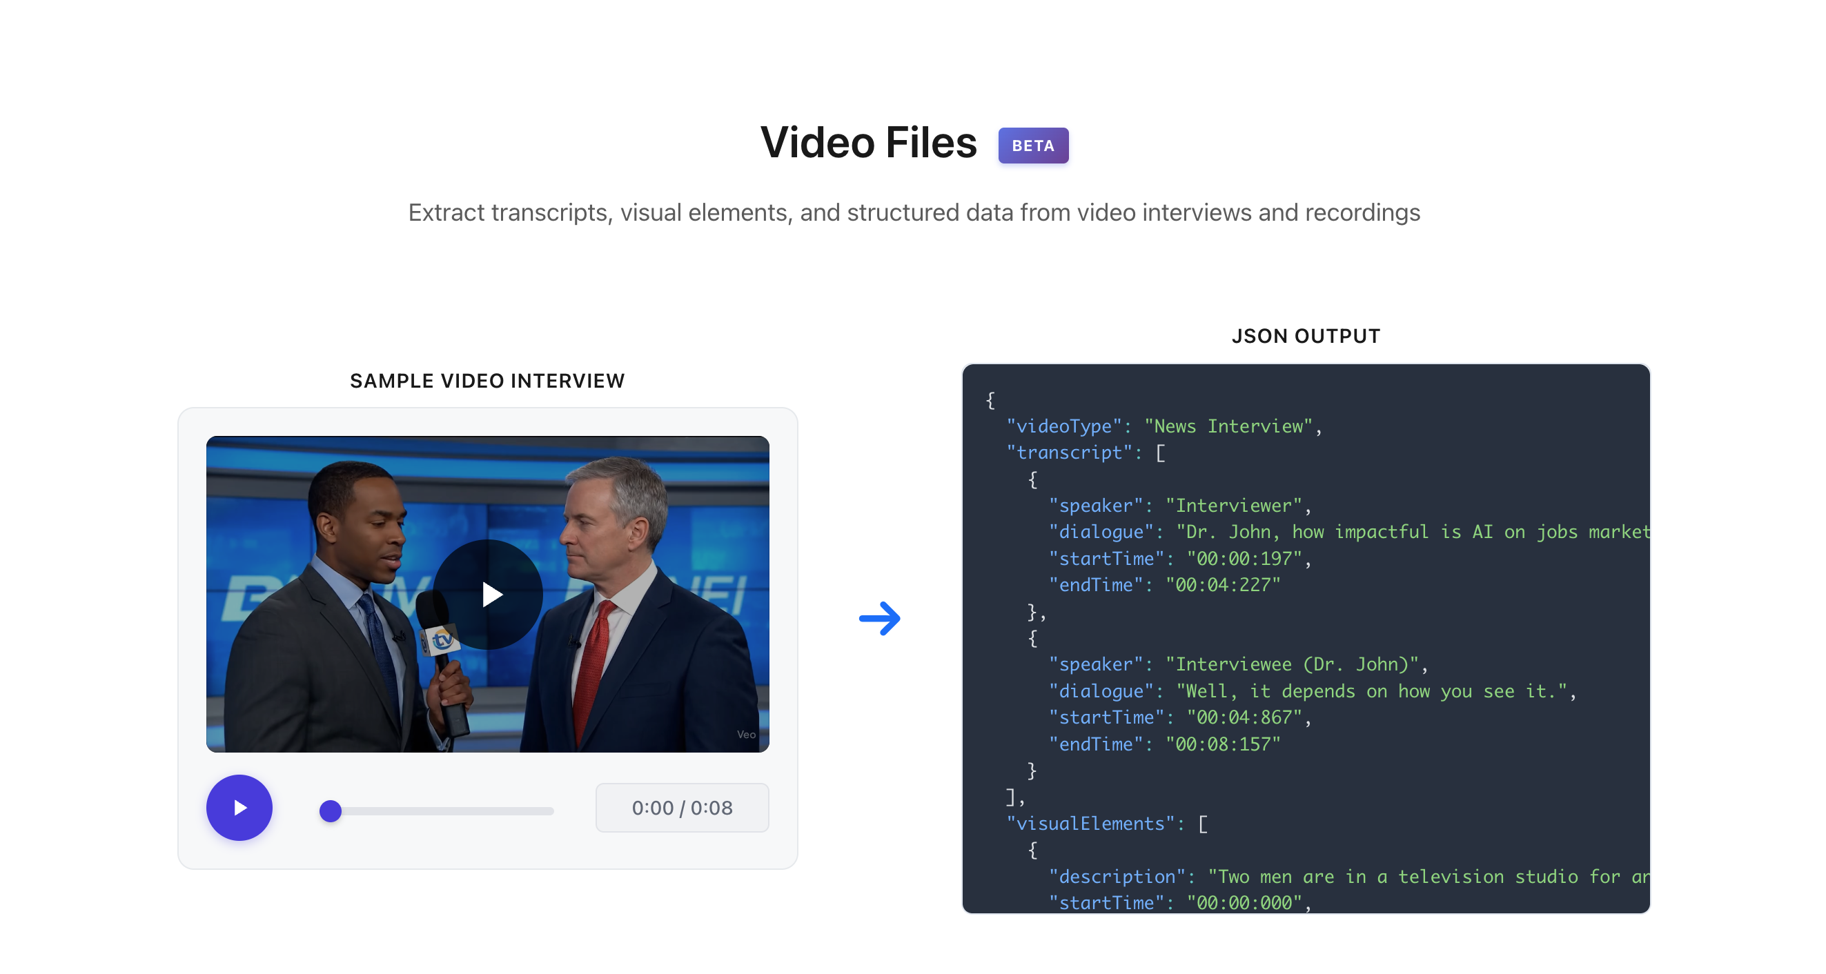1826x974 pixels.
Task: Click the "videoType" key in JSON
Action: coord(1063,426)
